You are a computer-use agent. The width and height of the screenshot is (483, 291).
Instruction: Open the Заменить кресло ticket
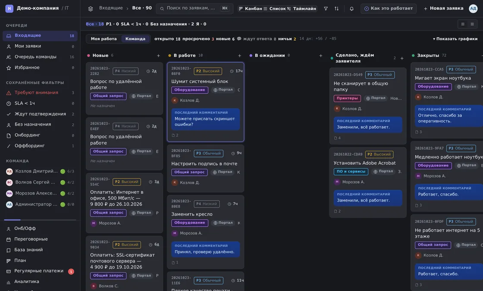[205, 232]
